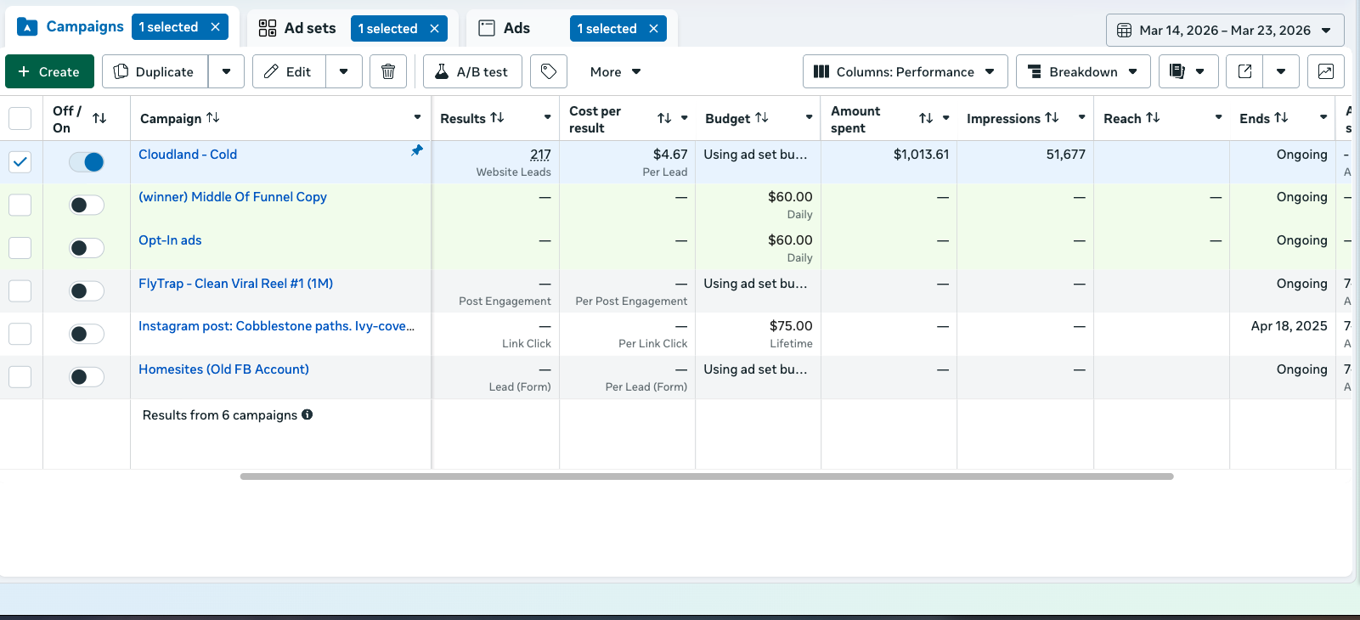Toggle the select-all header checkbox
1360x620 pixels.
[x=20, y=118]
